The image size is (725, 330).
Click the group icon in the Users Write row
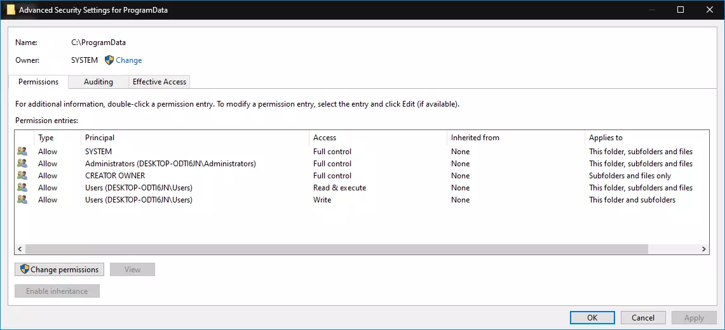pyautogui.click(x=22, y=199)
